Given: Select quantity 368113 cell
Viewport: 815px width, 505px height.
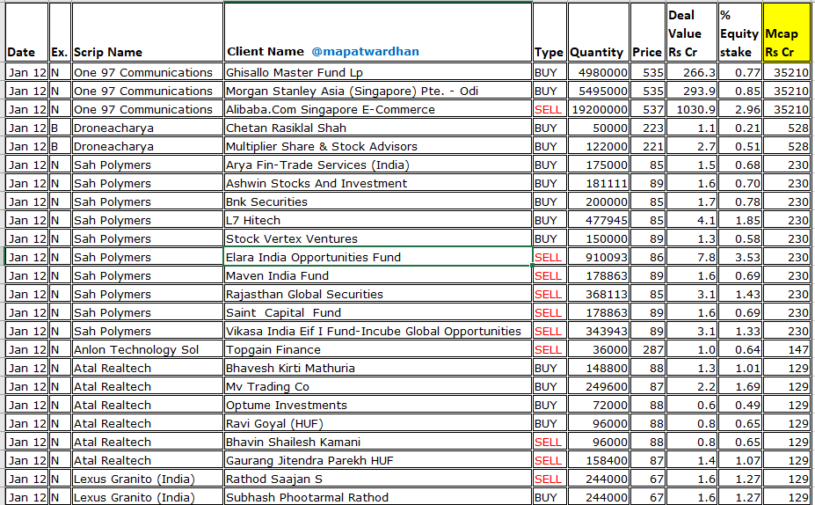Looking at the screenshot, I should [598, 294].
